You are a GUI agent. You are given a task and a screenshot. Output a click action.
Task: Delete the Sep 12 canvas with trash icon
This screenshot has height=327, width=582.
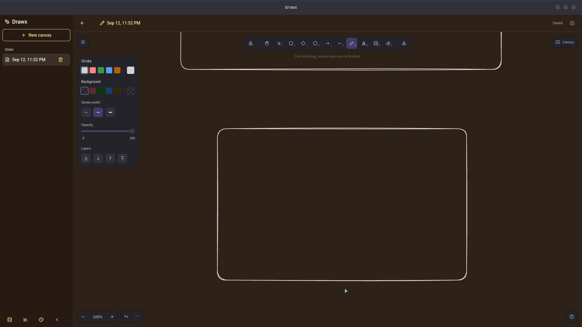[61, 60]
